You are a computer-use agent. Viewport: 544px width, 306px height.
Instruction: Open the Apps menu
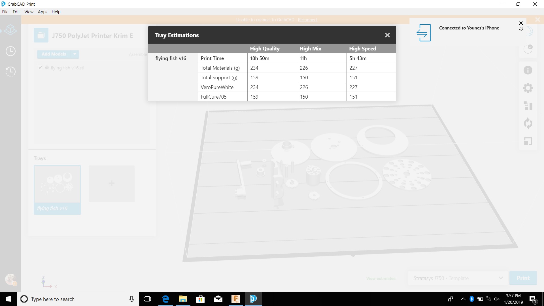42,12
